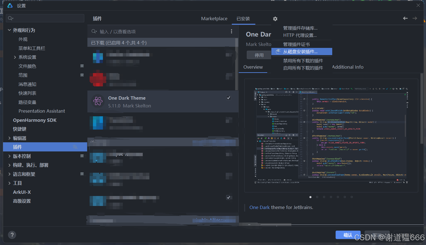This screenshot has height=245, width=426.
Task: Select the 文件颜色 settings item
Action: [x=27, y=66]
